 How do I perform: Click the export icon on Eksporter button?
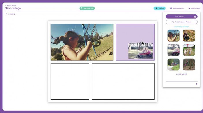coord(82,8)
